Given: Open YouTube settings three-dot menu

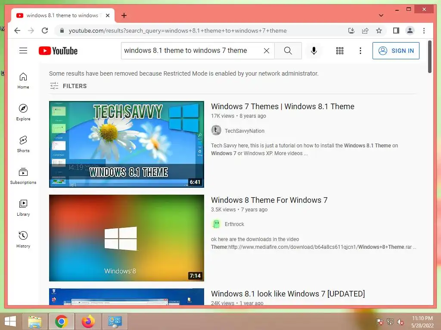Looking at the screenshot, I should [x=360, y=51].
